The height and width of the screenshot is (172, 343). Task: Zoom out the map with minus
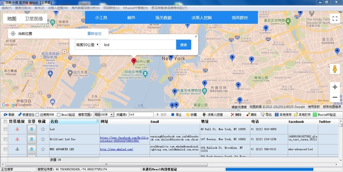(x=335, y=97)
